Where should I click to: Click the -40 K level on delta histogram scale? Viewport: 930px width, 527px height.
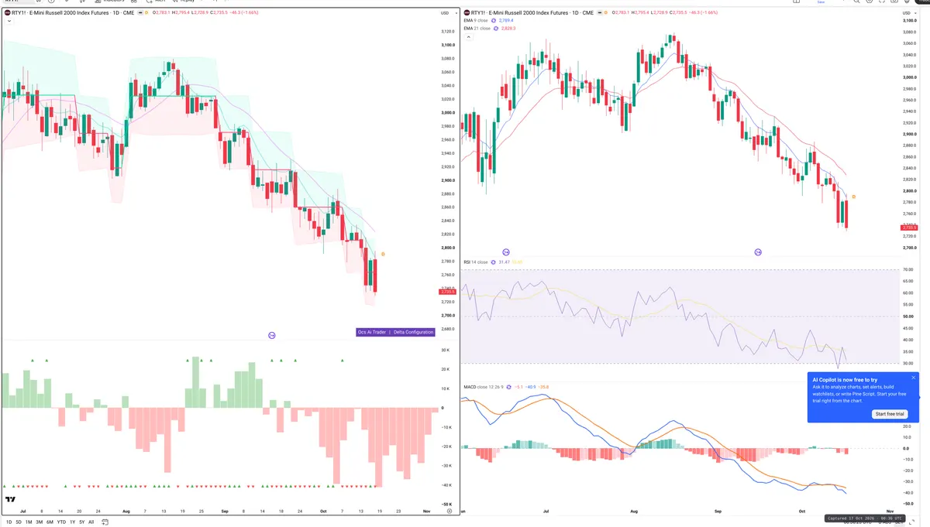(x=446, y=485)
